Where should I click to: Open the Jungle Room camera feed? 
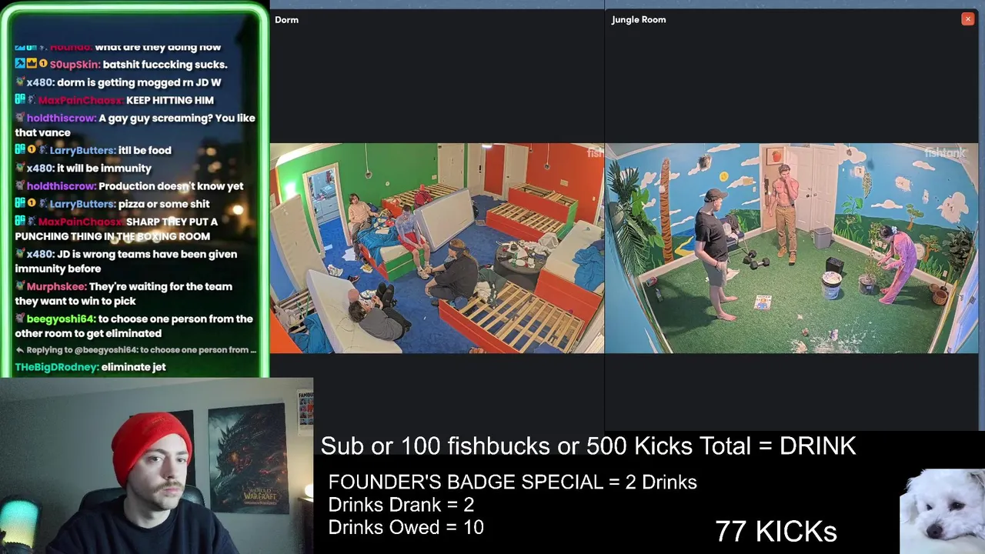pyautogui.click(x=791, y=249)
